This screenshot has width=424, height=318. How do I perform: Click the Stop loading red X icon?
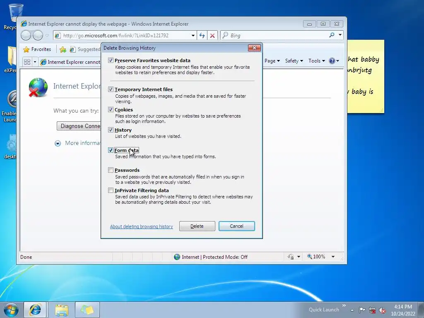(x=212, y=36)
